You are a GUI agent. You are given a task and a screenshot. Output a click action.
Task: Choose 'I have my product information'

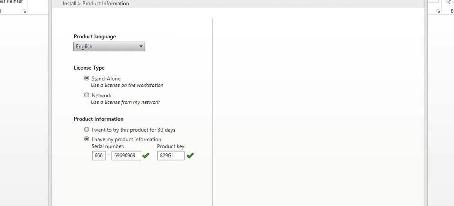point(87,139)
